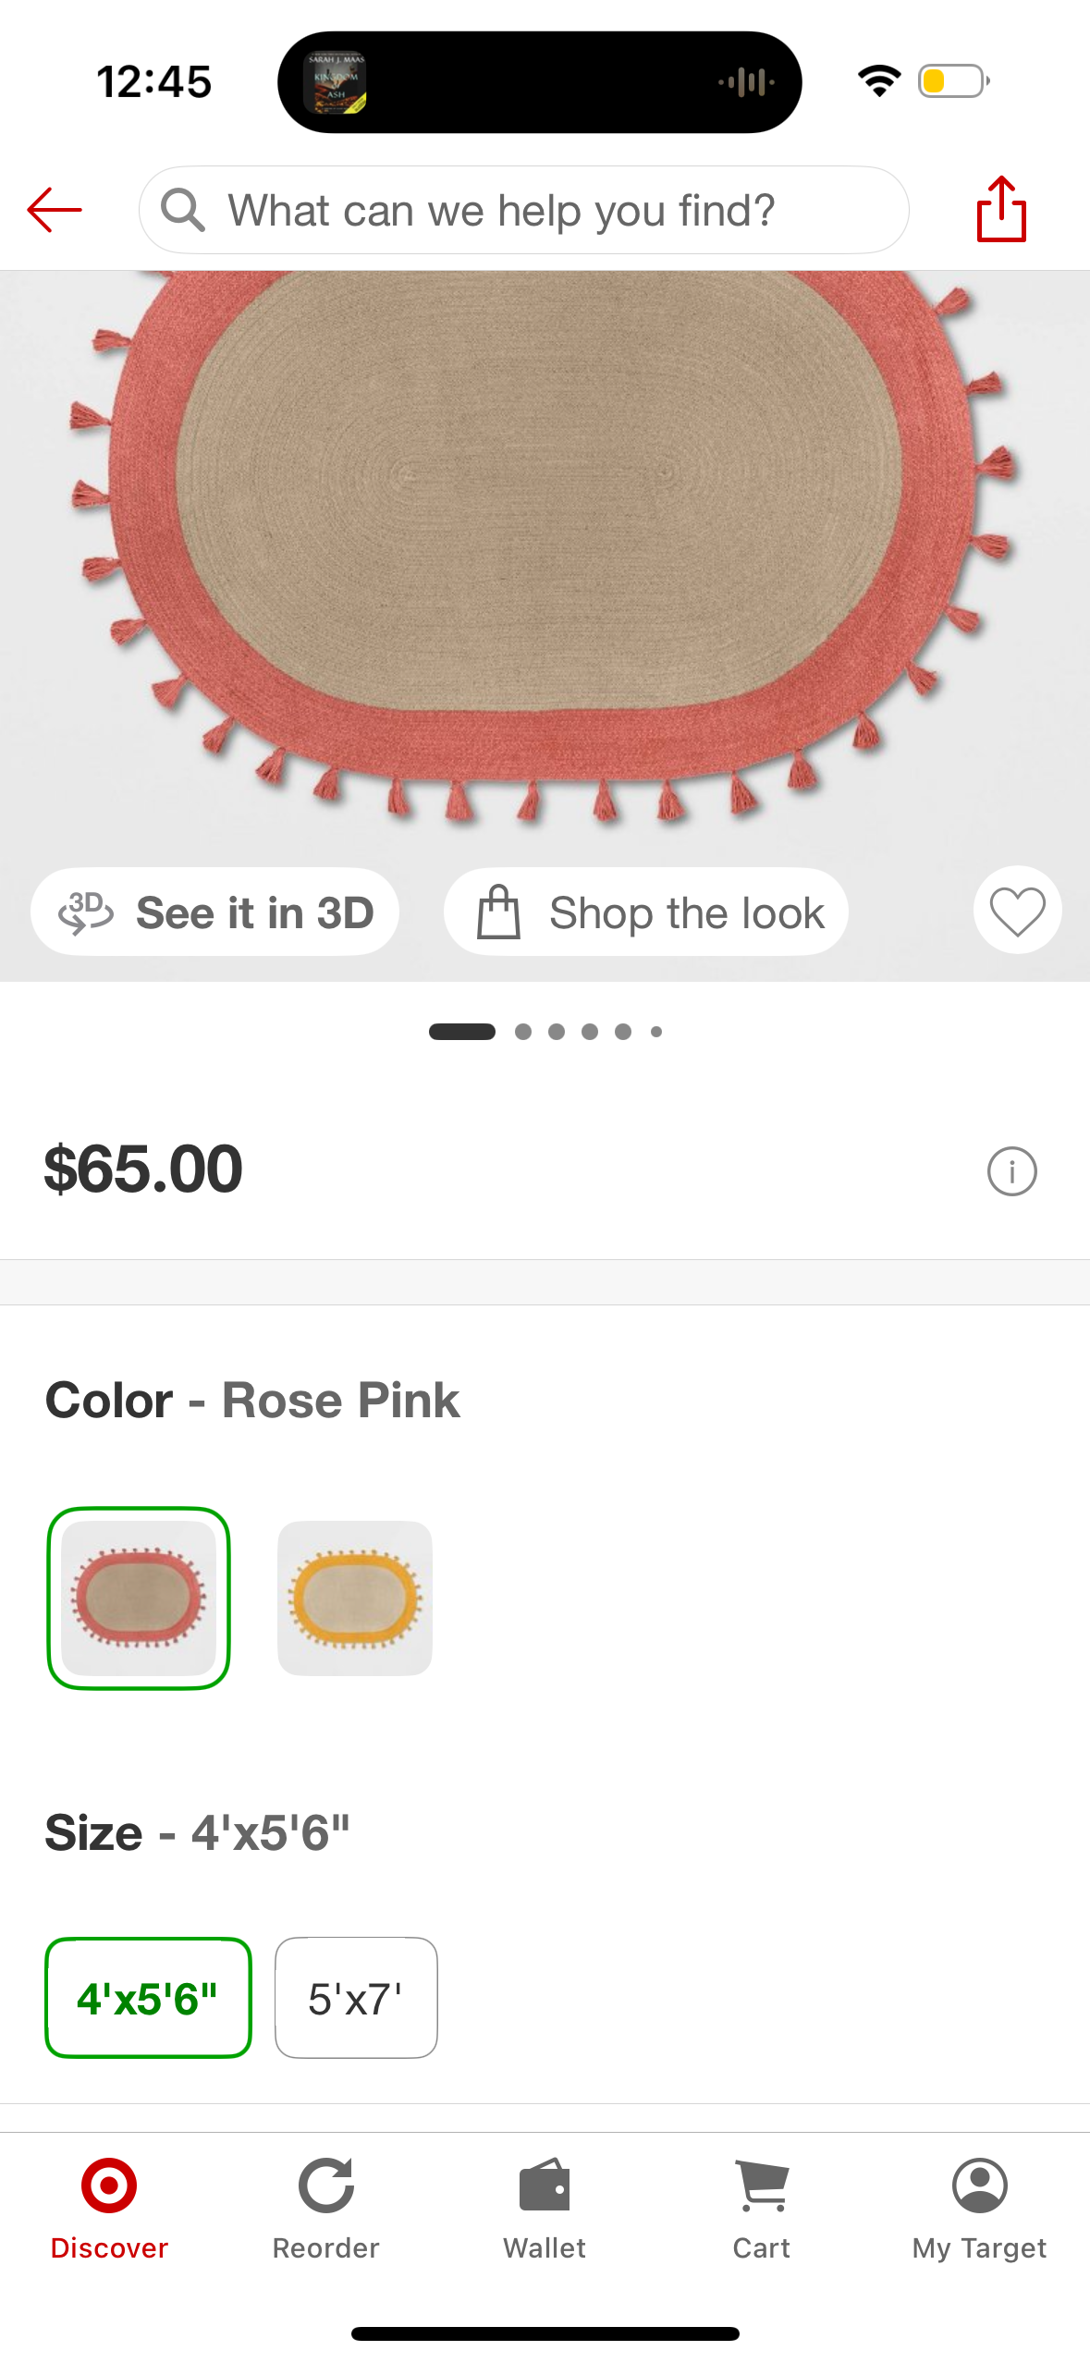Tap the red back arrow
The width and height of the screenshot is (1090, 2363).
point(55,210)
